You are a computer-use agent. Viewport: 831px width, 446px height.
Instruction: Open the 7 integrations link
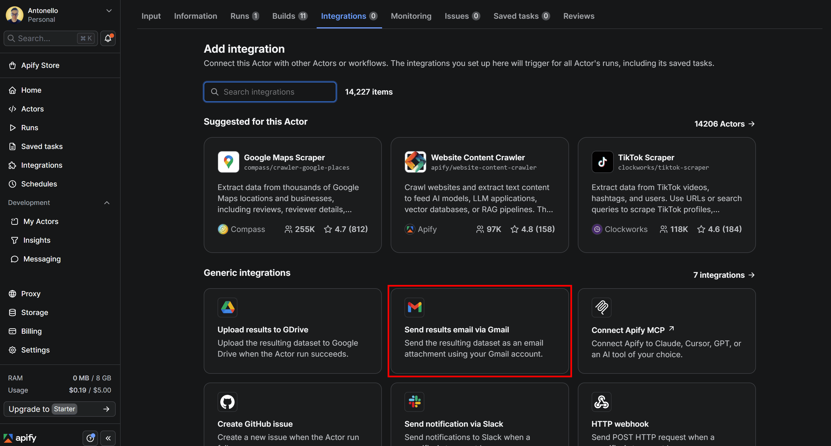pos(724,275)
